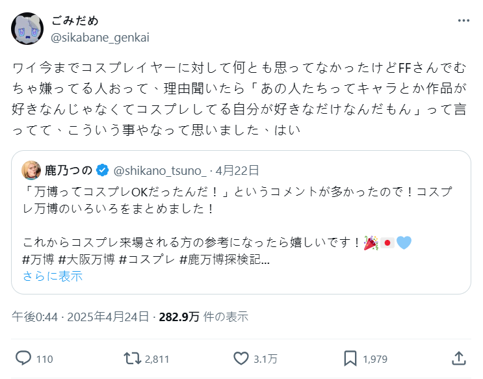Click the 1,979 bookmark count
This screenshot has height=379, width=483.
tap(375, 359)
